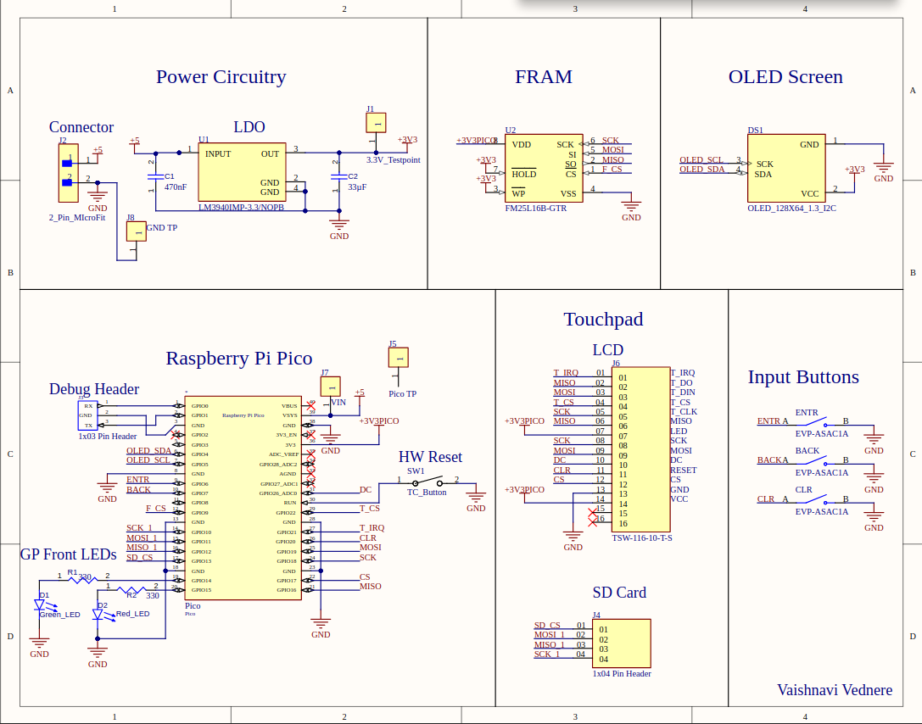922x724 pixels.
Task: Pick capacitor C2 33µF symbol
Action: click(x=339, y=175)
